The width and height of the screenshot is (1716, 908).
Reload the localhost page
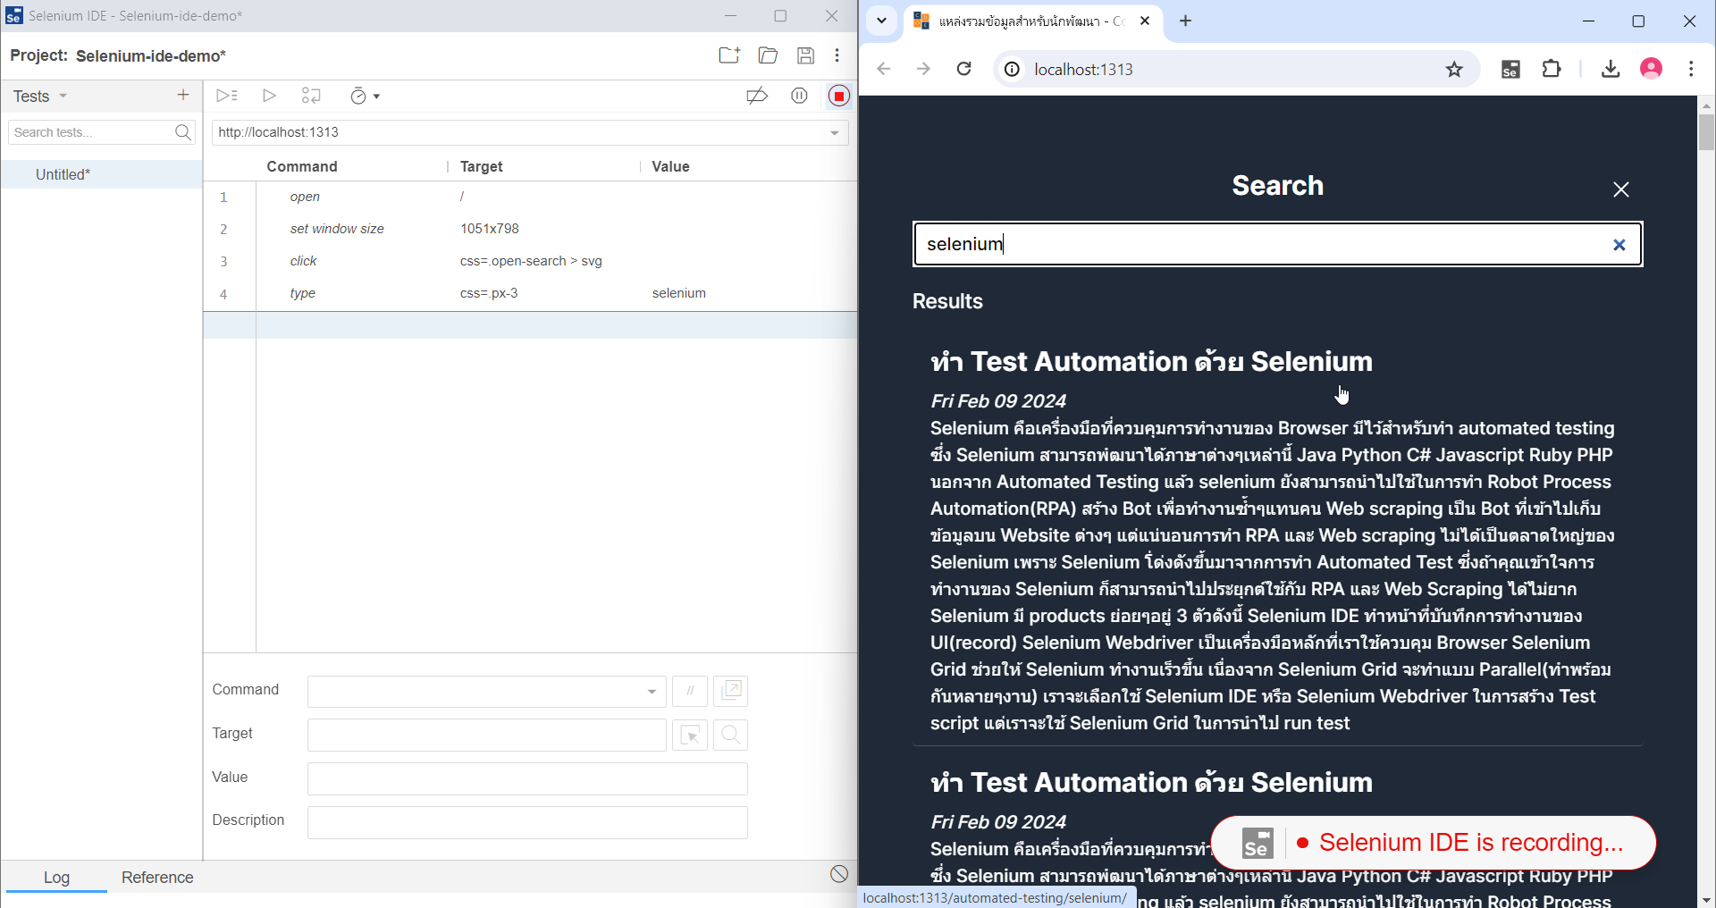[964, 69]
